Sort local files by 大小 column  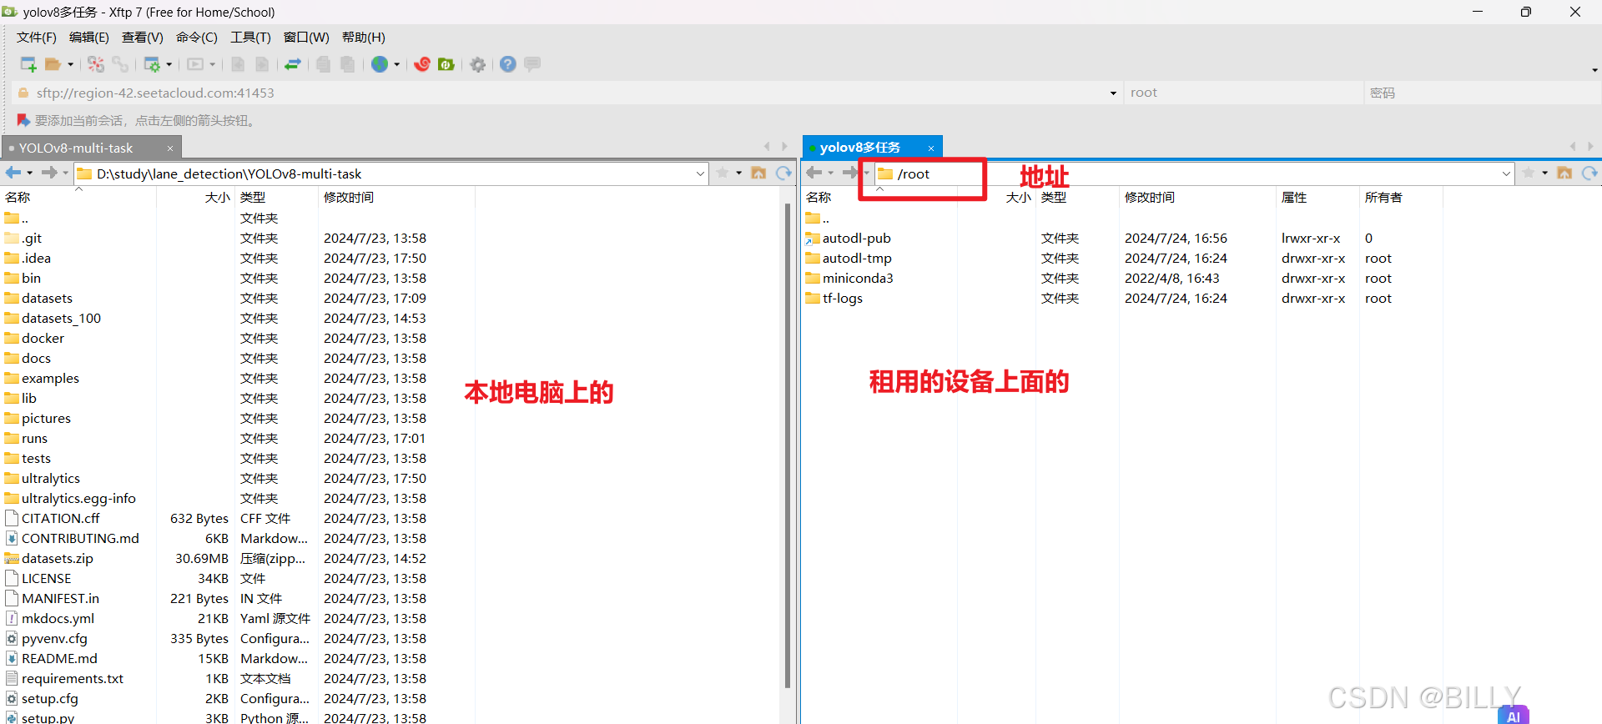click(x=195, y=197)
